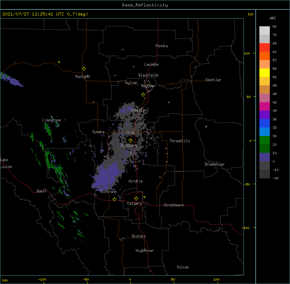Select the -30 dBZ value at legend bottom

276,178
